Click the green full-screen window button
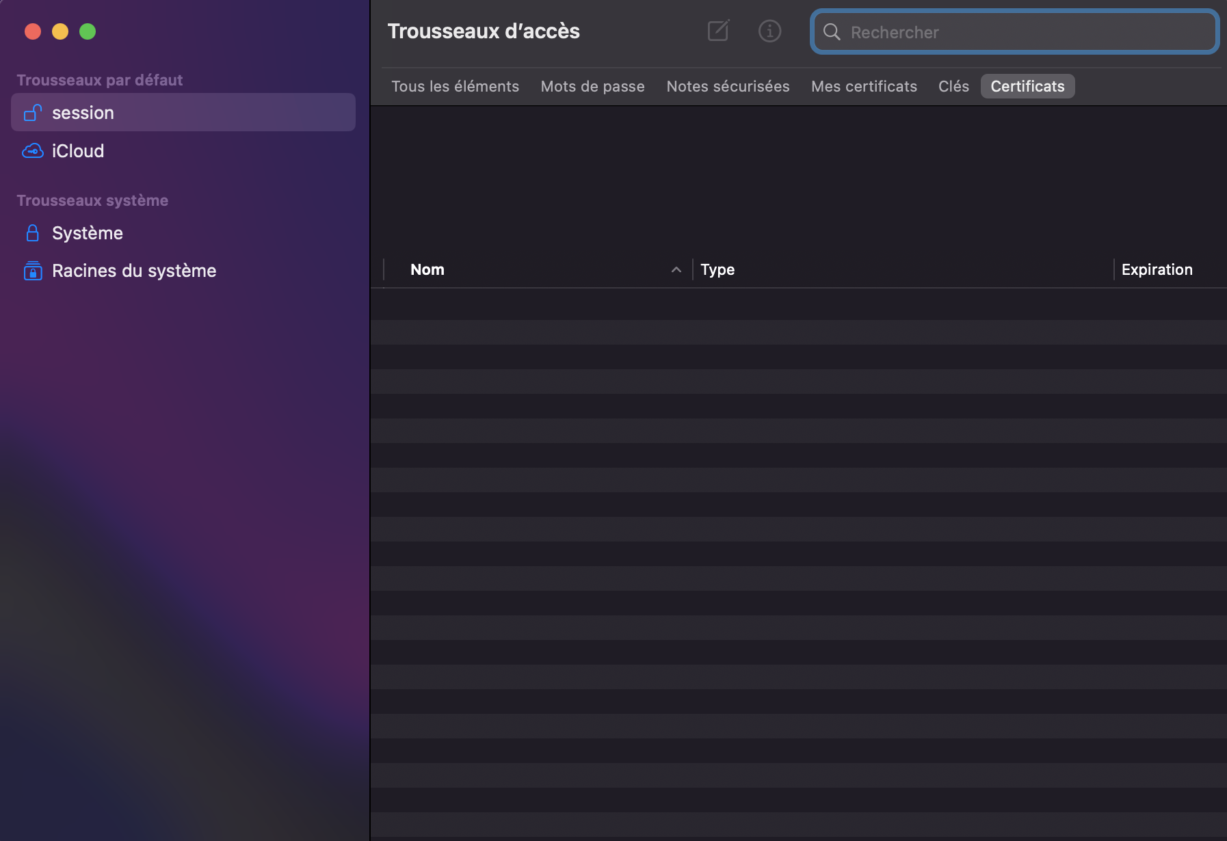This screenshot has height=841, width=1227. coord(88,31)
